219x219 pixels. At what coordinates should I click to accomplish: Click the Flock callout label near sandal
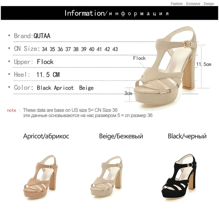click(x=139, y=58)
